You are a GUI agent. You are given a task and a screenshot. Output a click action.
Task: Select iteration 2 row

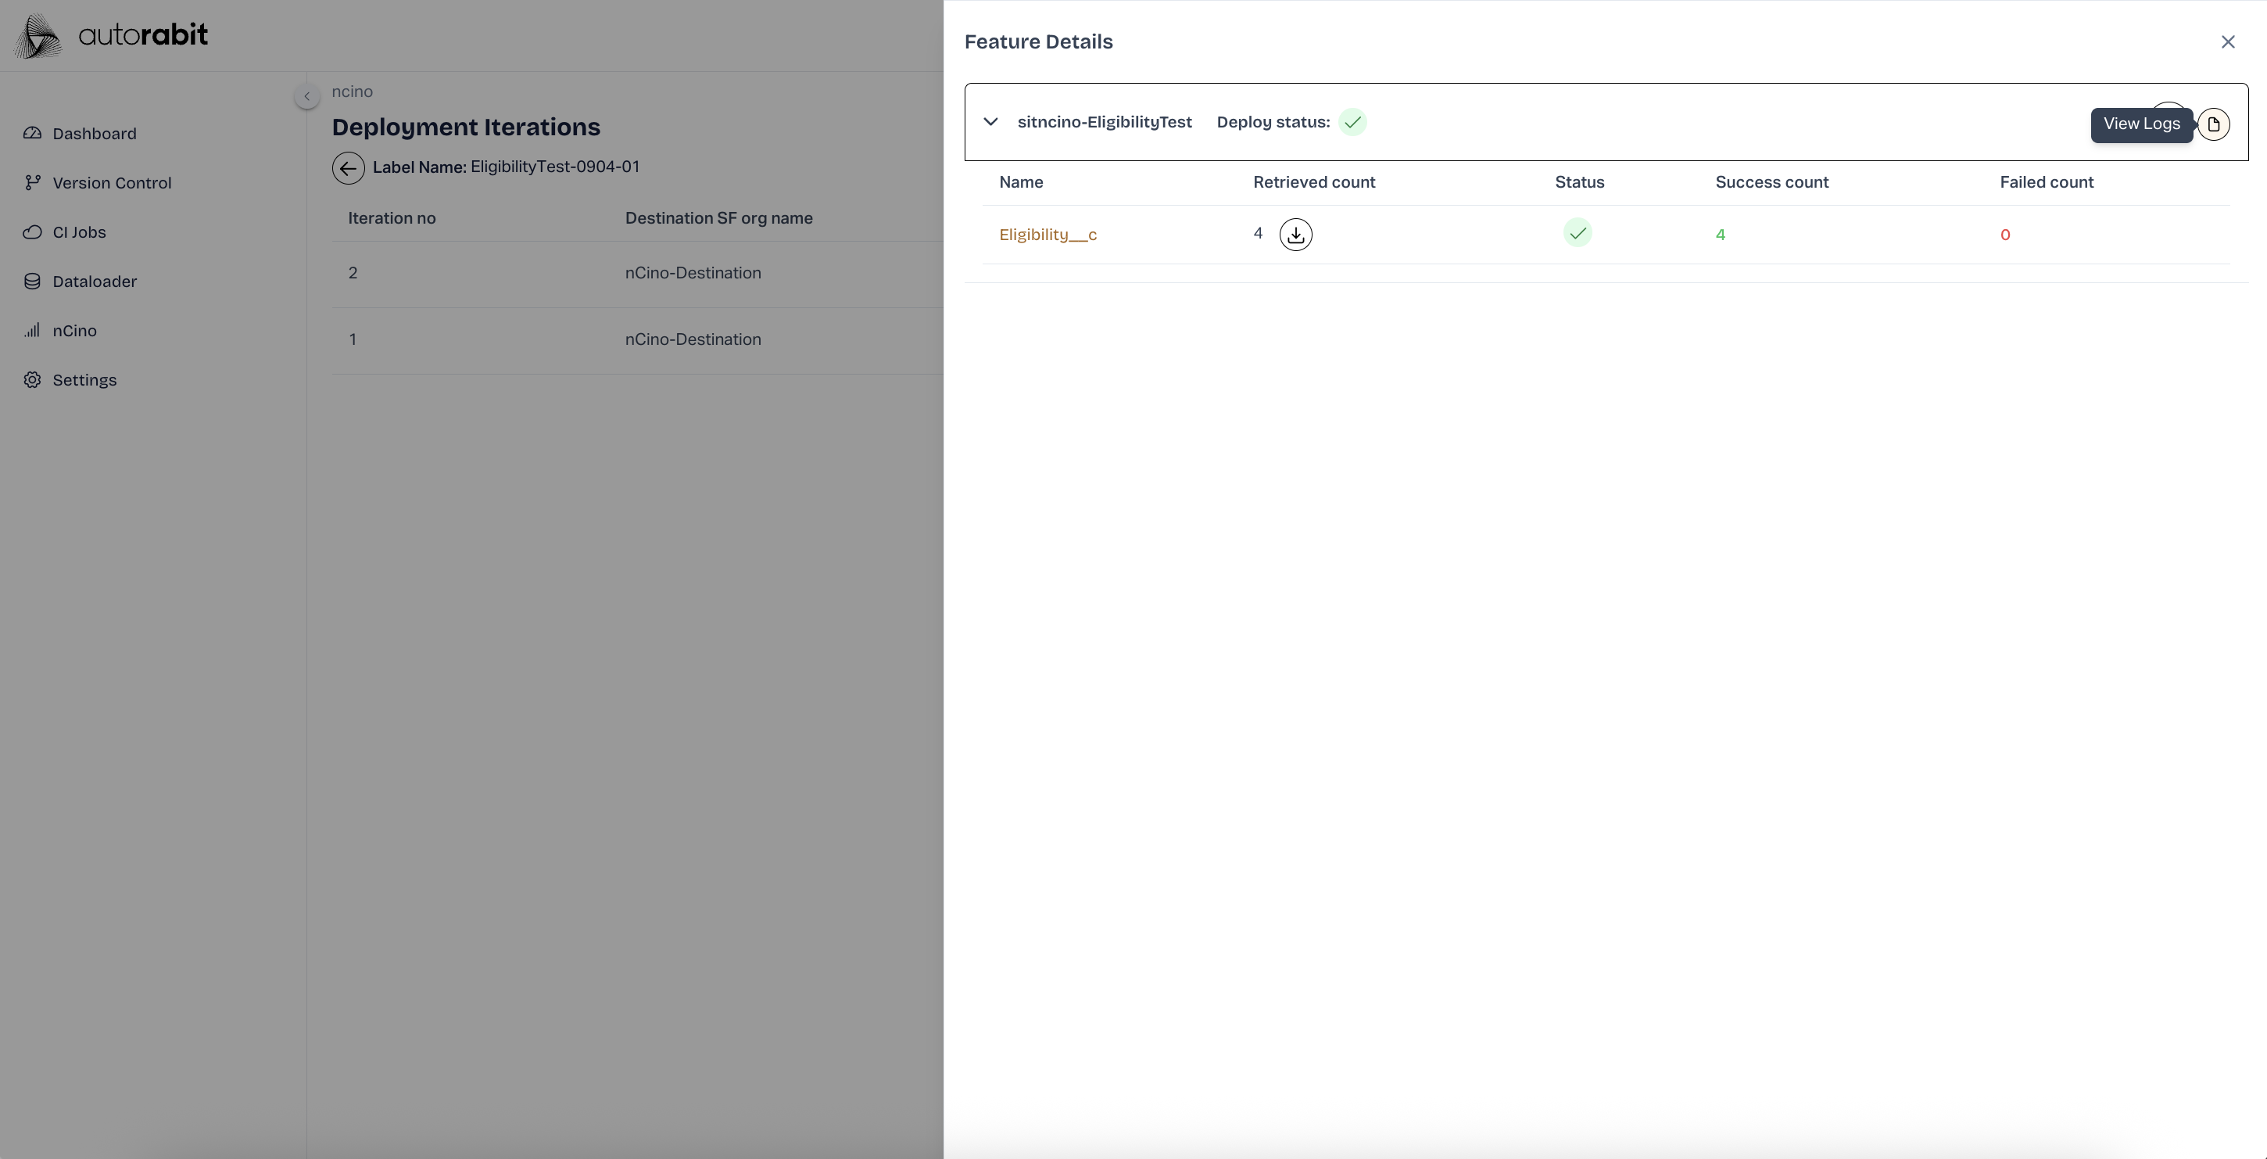[353, 273]
